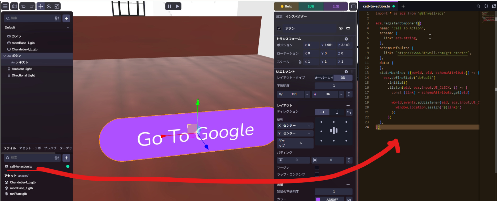
Task: Select カメラ in hierarchy
Action: tap(16, 36)
